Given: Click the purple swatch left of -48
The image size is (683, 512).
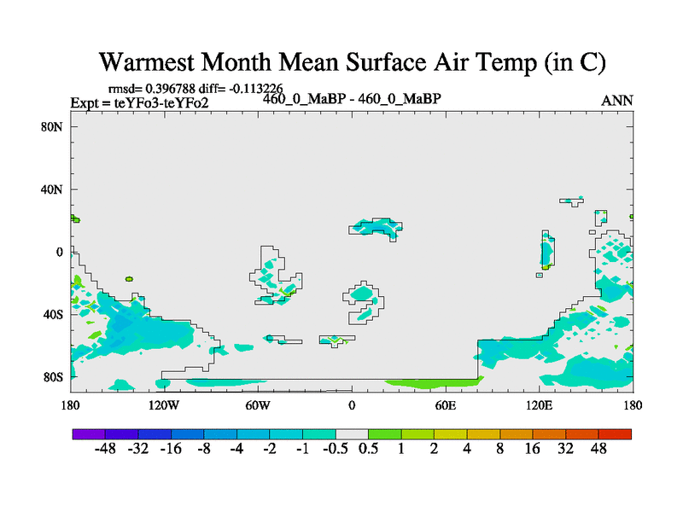Looking at the screenshot, I should [89, 434].
